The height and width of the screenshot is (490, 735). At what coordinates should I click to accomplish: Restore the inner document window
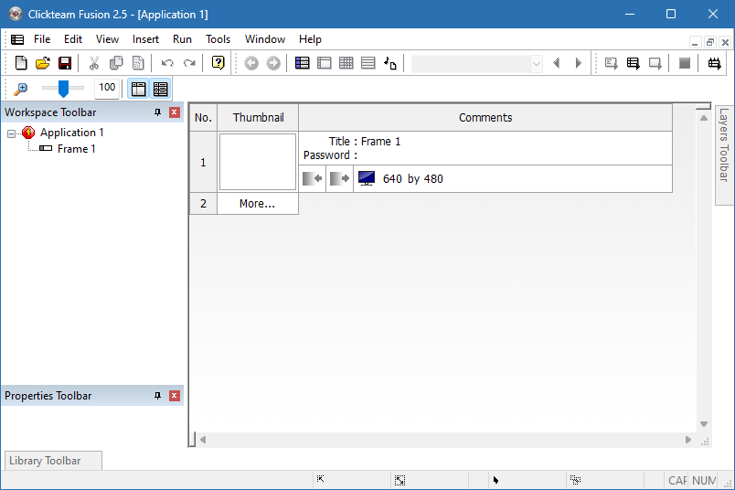710,42
